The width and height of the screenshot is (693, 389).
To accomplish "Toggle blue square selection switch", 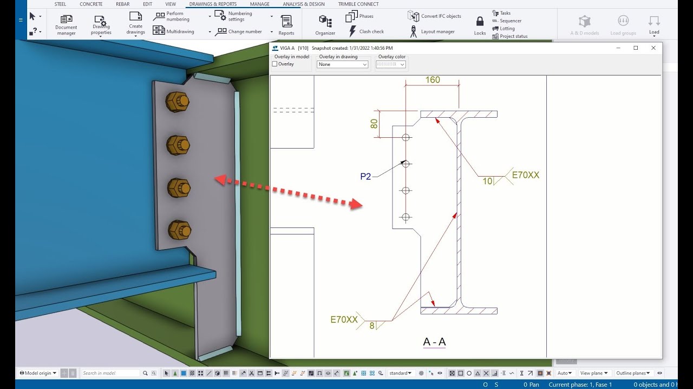I will (x=184, y=373).
